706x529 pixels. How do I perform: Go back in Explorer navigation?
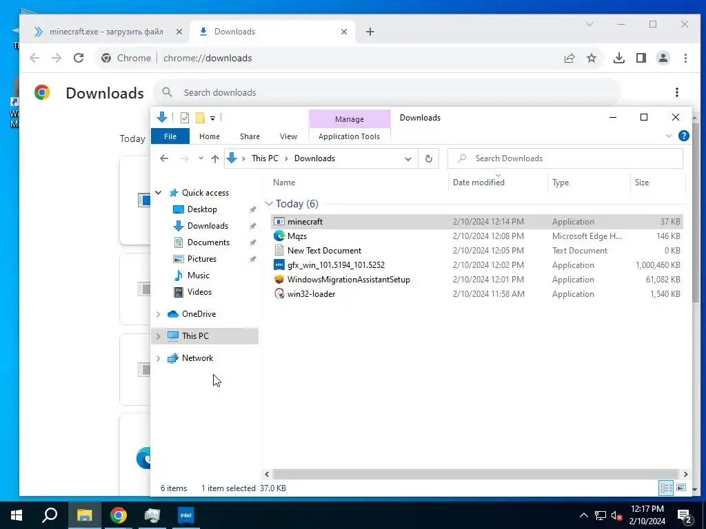pos(164,158)
